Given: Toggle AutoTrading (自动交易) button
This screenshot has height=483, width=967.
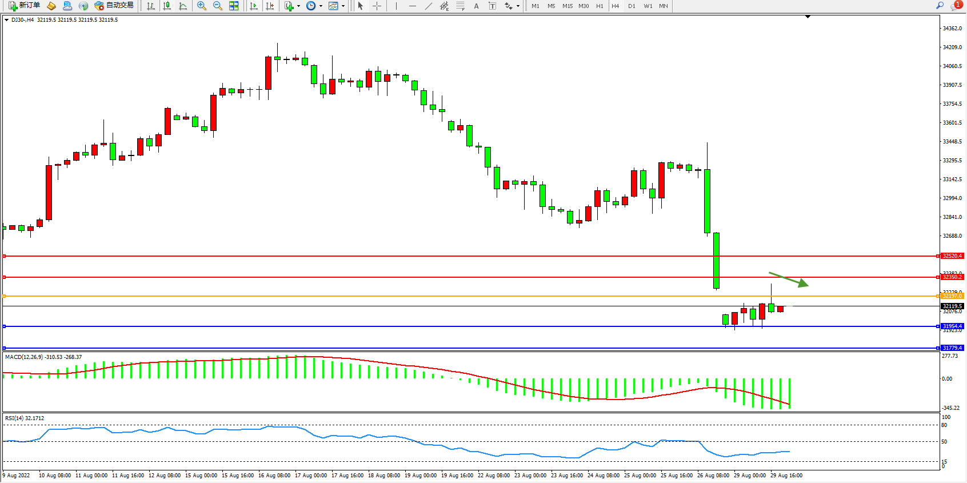Looking at the screenshot, I should point(114,6).
